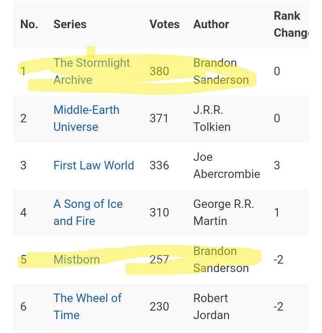Open The Stormlight Archive series link
The image size is (322, 333).
point(91,71)
